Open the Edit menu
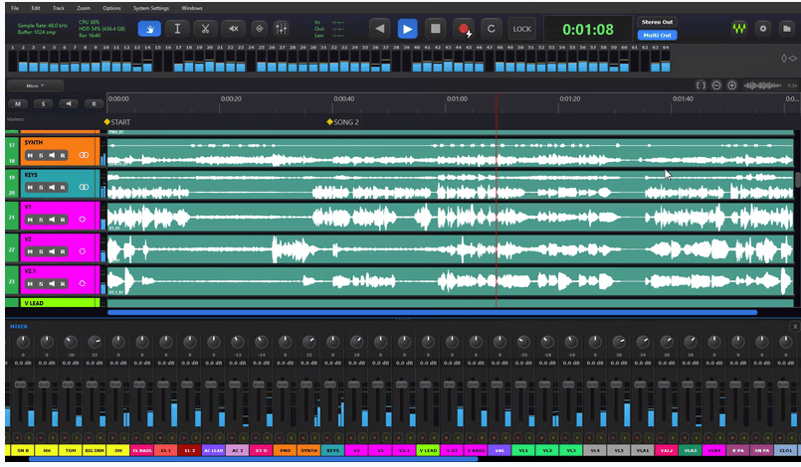The image size is (801, 467). tap(35, 8)
